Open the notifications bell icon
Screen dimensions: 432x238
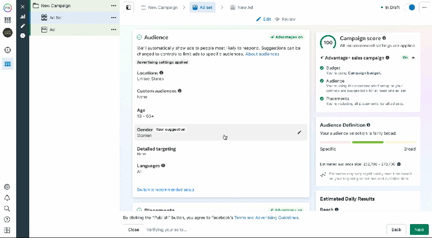pyautogui.click(x=7, y=198)
